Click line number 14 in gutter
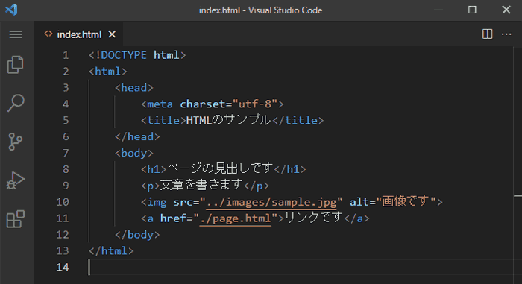 63,267
